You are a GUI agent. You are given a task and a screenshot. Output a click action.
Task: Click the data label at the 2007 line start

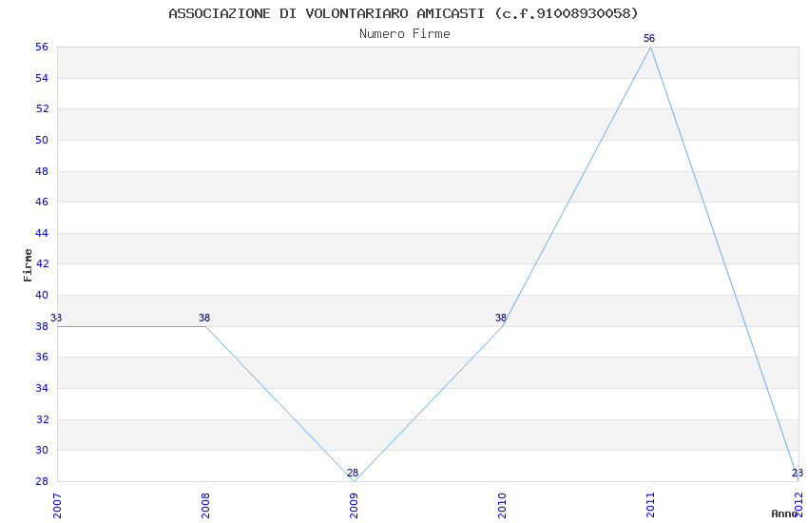click(56, 318)
